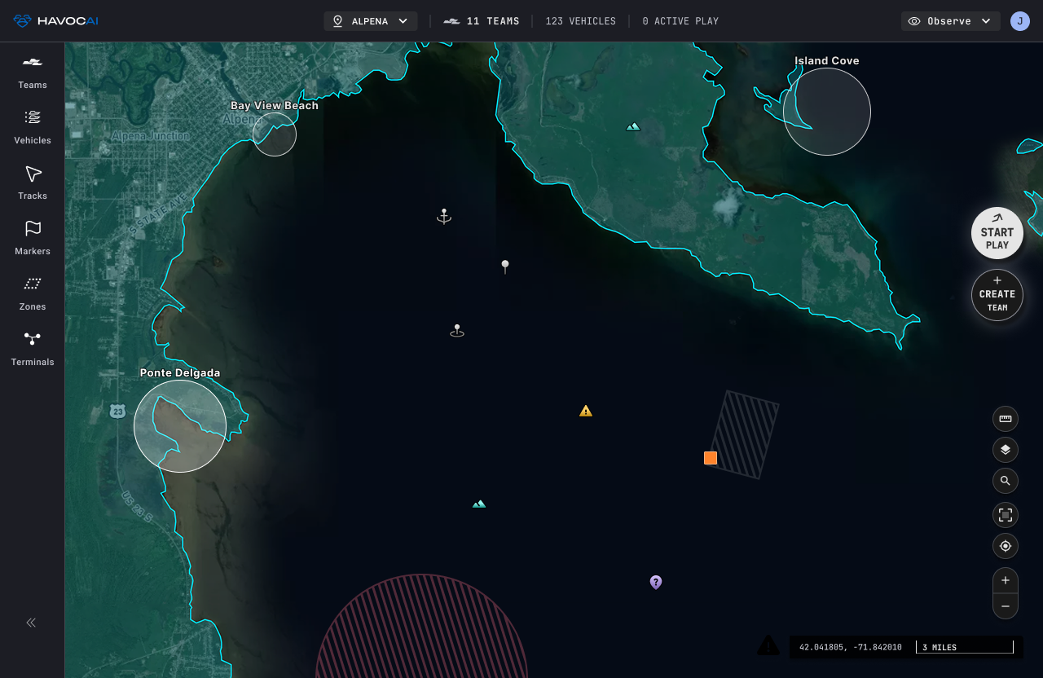The image size is (1043, 678).
Task: Select the red hatched circular zone
Action: click(x=421, y=626)
